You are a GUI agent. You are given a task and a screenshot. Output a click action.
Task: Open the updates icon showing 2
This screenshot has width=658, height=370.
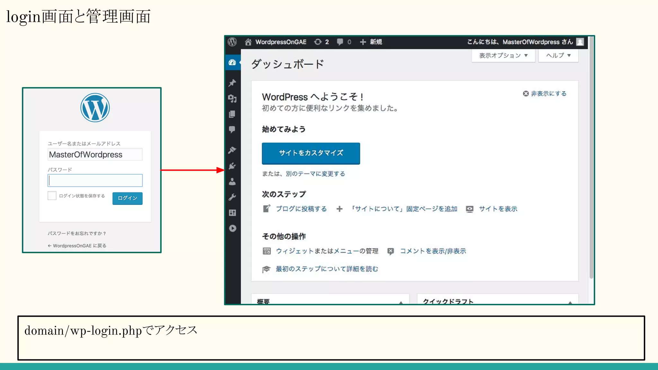point(321,42)
